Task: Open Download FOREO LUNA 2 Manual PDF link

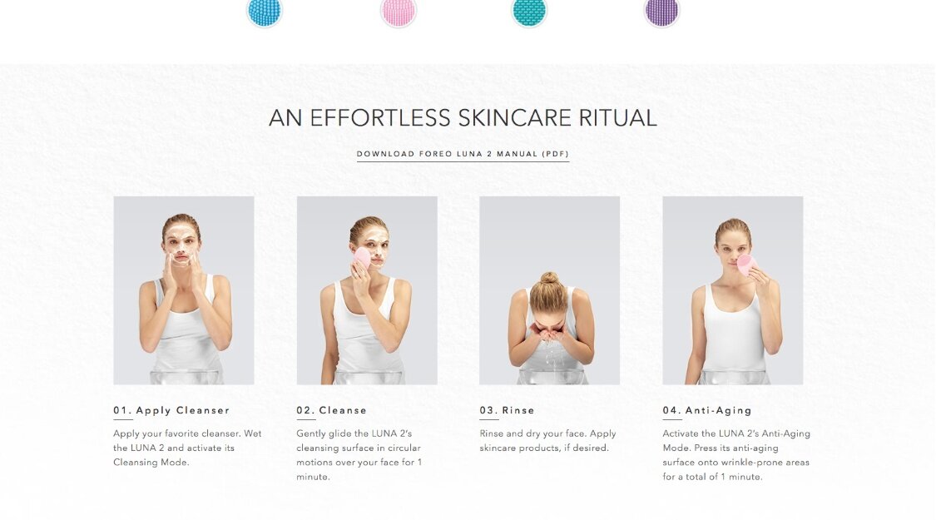Action: [x=463, y=154]
